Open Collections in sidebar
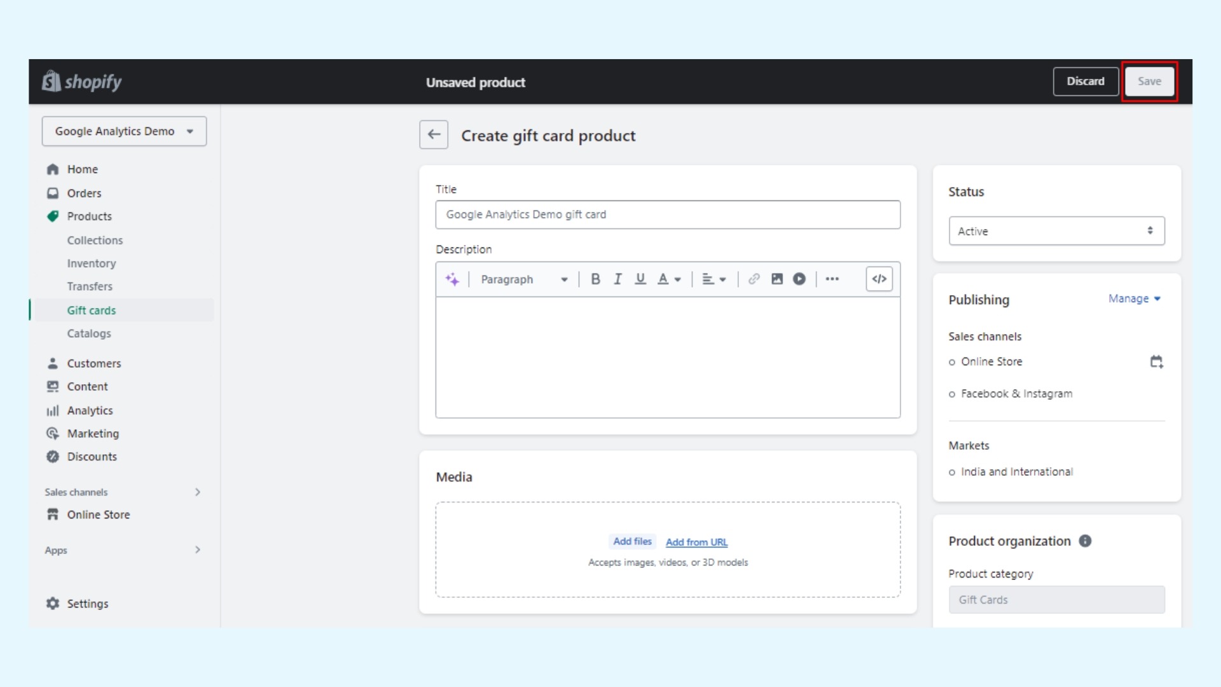The image size is (1221, 687). [x=95, y=240]
